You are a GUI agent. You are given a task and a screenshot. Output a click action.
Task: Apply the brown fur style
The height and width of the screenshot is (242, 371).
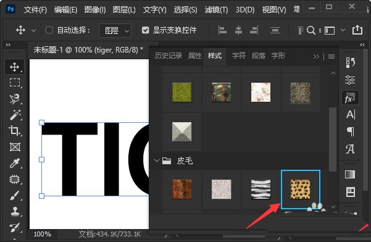[181, 190]
